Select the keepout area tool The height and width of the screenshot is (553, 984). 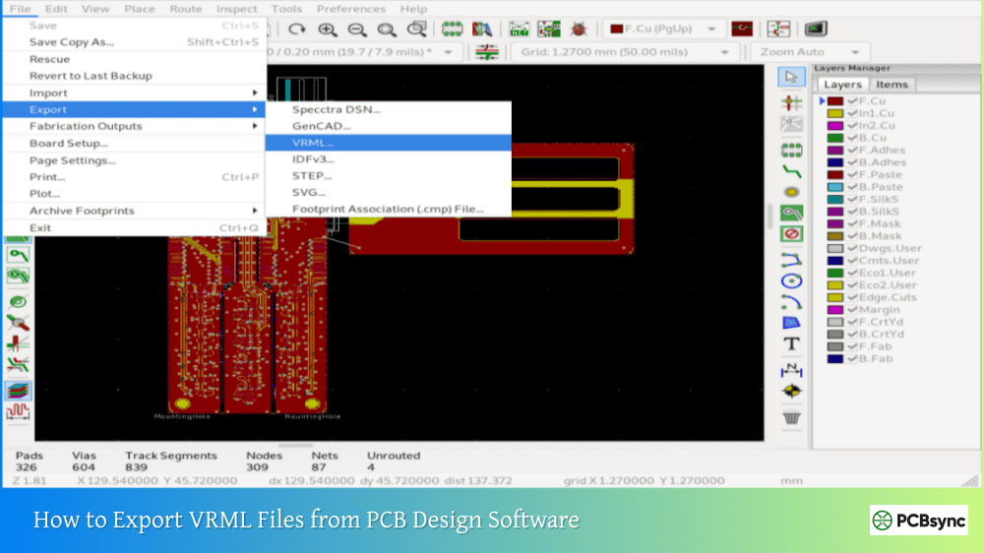[791, 234]
